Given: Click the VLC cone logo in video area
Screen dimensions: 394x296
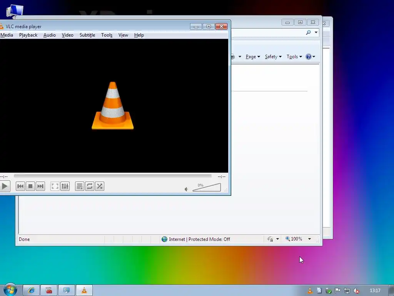Looking at the screenshot, I should point(113,106).
